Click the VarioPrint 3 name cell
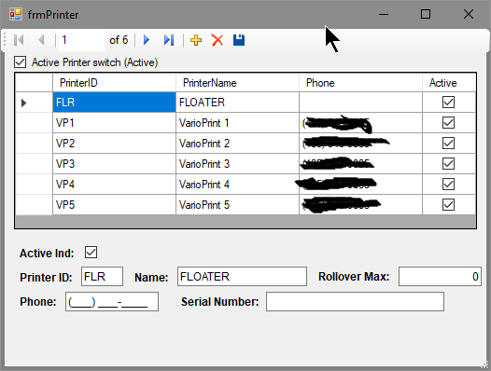The height and width of the screenshot is (371, 491). [x=237, y=164]
